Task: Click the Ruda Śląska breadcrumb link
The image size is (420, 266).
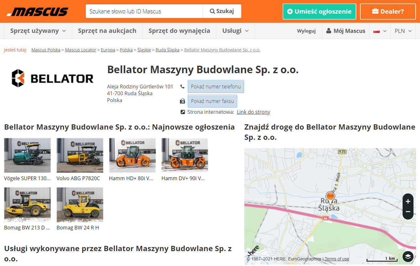Action: pos(167,50)
